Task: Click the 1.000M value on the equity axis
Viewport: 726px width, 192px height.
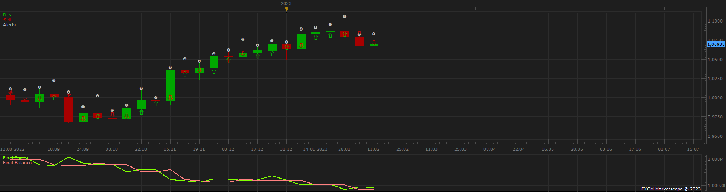Action: (715, 159)
